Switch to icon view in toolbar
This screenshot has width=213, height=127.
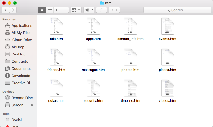tap(42, 10)
